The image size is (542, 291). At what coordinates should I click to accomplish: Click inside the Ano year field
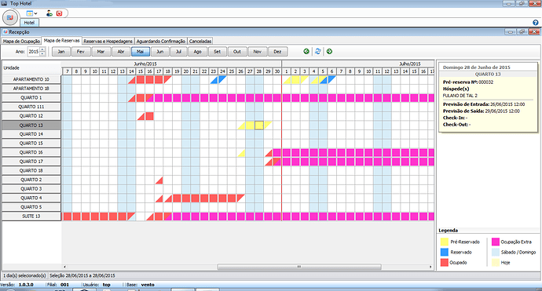(34, 52)
